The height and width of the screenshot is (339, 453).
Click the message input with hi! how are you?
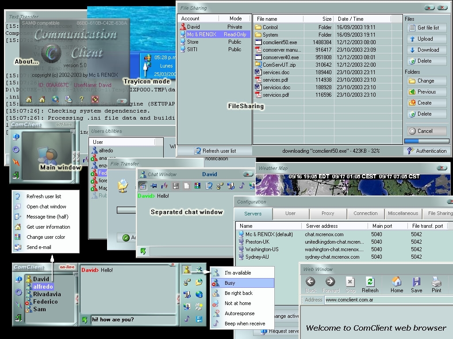tap(133, 320)
